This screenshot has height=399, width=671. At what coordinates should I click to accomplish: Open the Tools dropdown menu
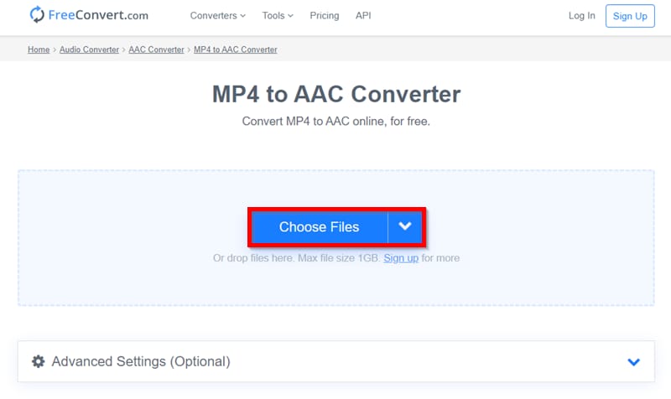click(278, 16)
